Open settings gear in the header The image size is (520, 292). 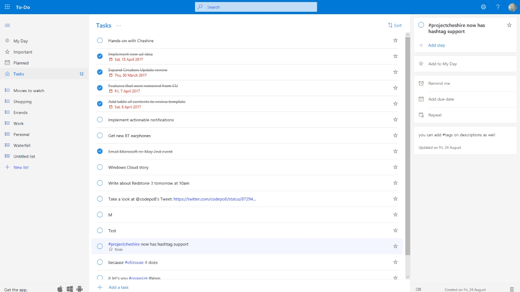483,7
